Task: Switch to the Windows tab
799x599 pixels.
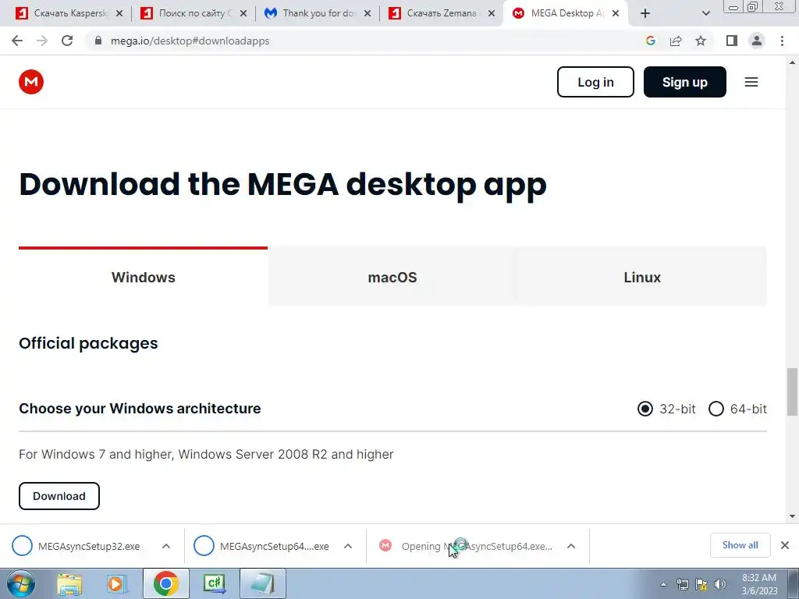Action: pos(144,277)
